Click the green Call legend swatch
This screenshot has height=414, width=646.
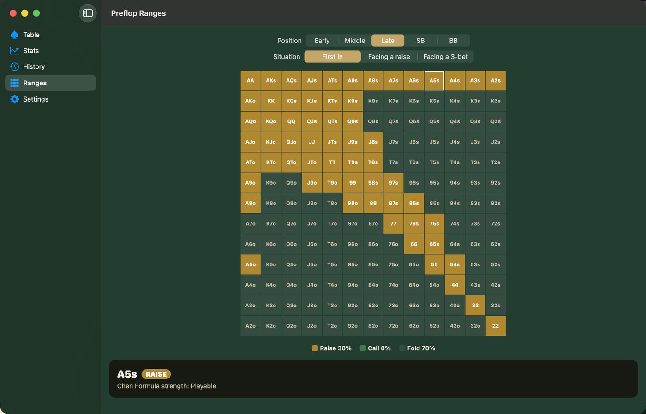coord(363,348)
